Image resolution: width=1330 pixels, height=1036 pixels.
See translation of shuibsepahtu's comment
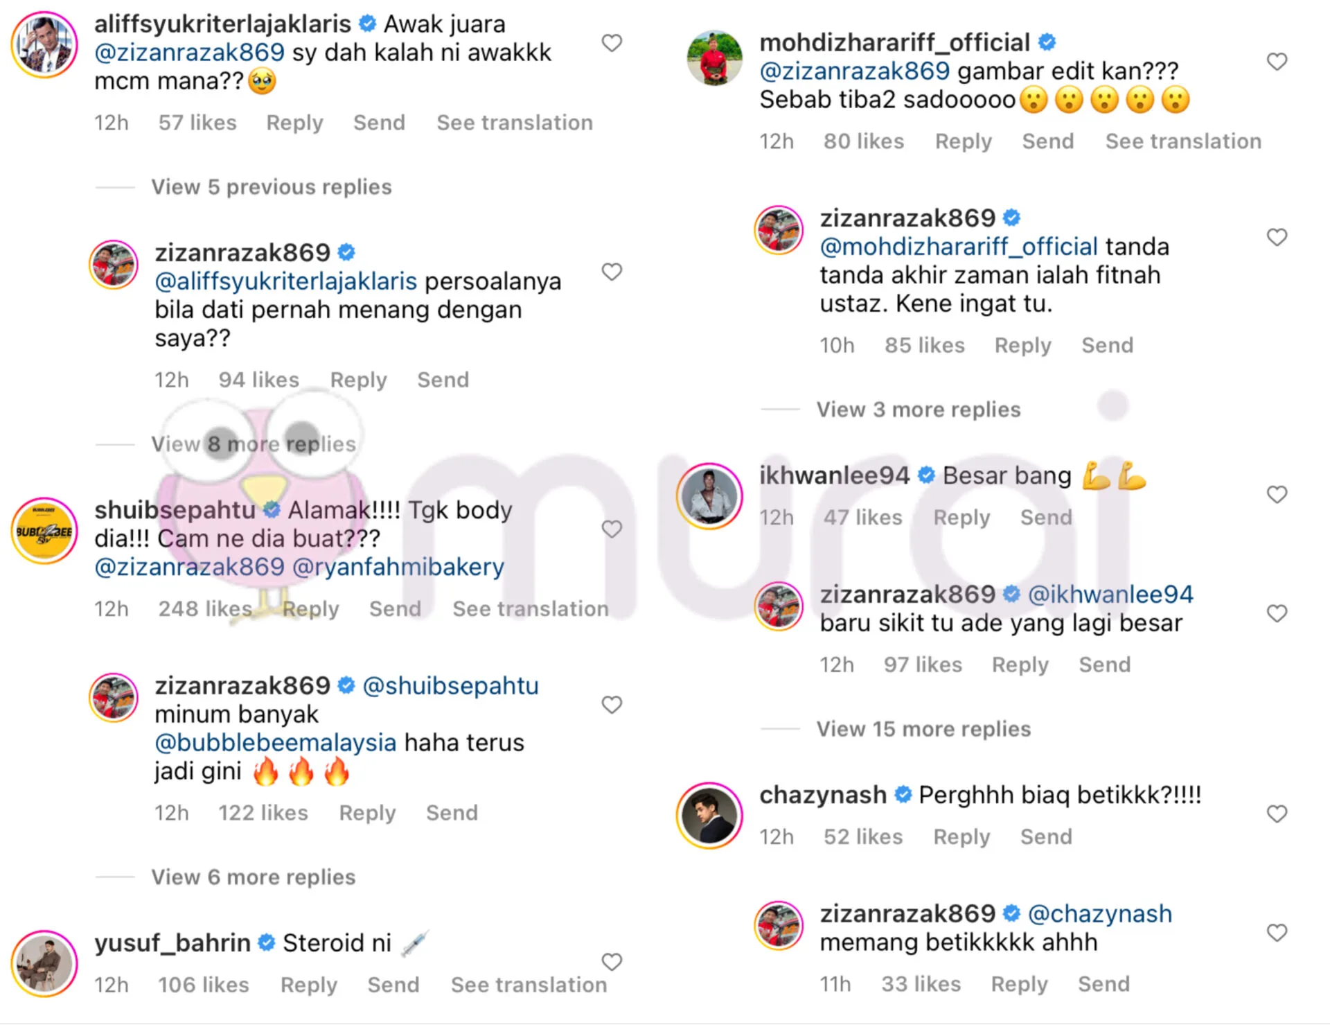click(531, 608)
